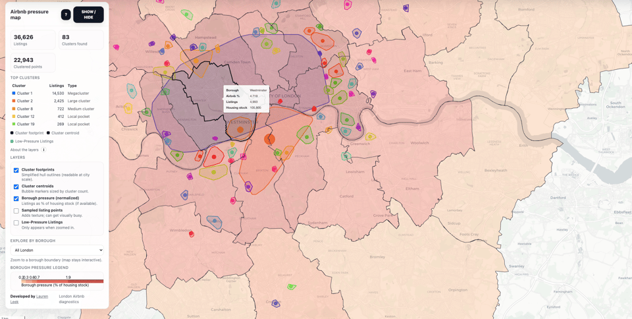Open the About the layers info icon
The height and width of the screenshot is (319, 632).
click(x=44, y=150)
